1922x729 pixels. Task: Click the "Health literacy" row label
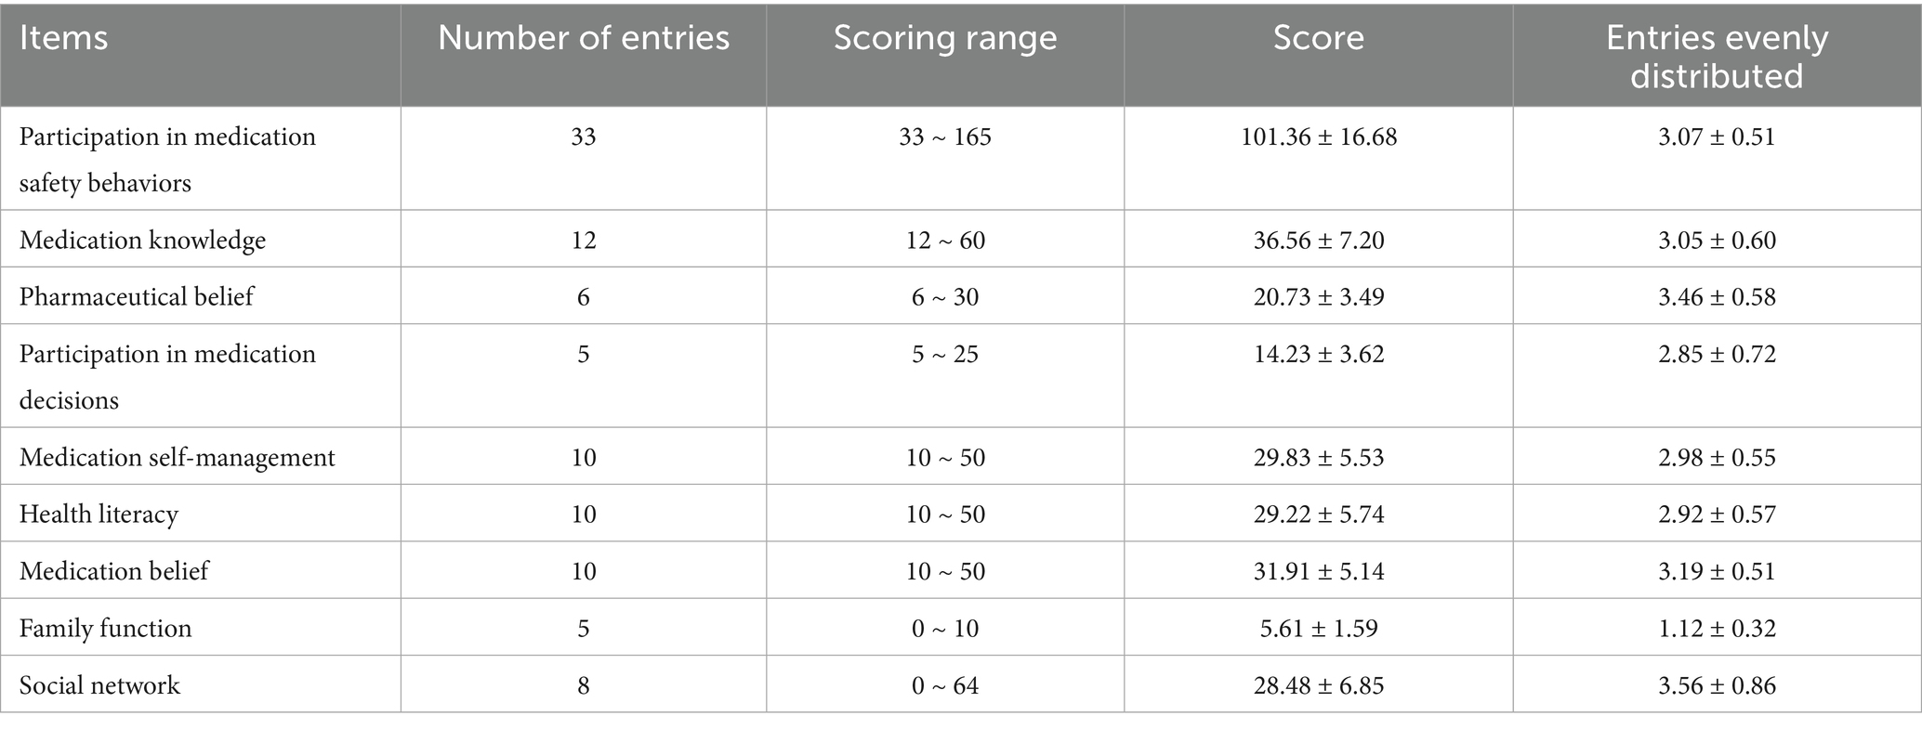(99, 514)
